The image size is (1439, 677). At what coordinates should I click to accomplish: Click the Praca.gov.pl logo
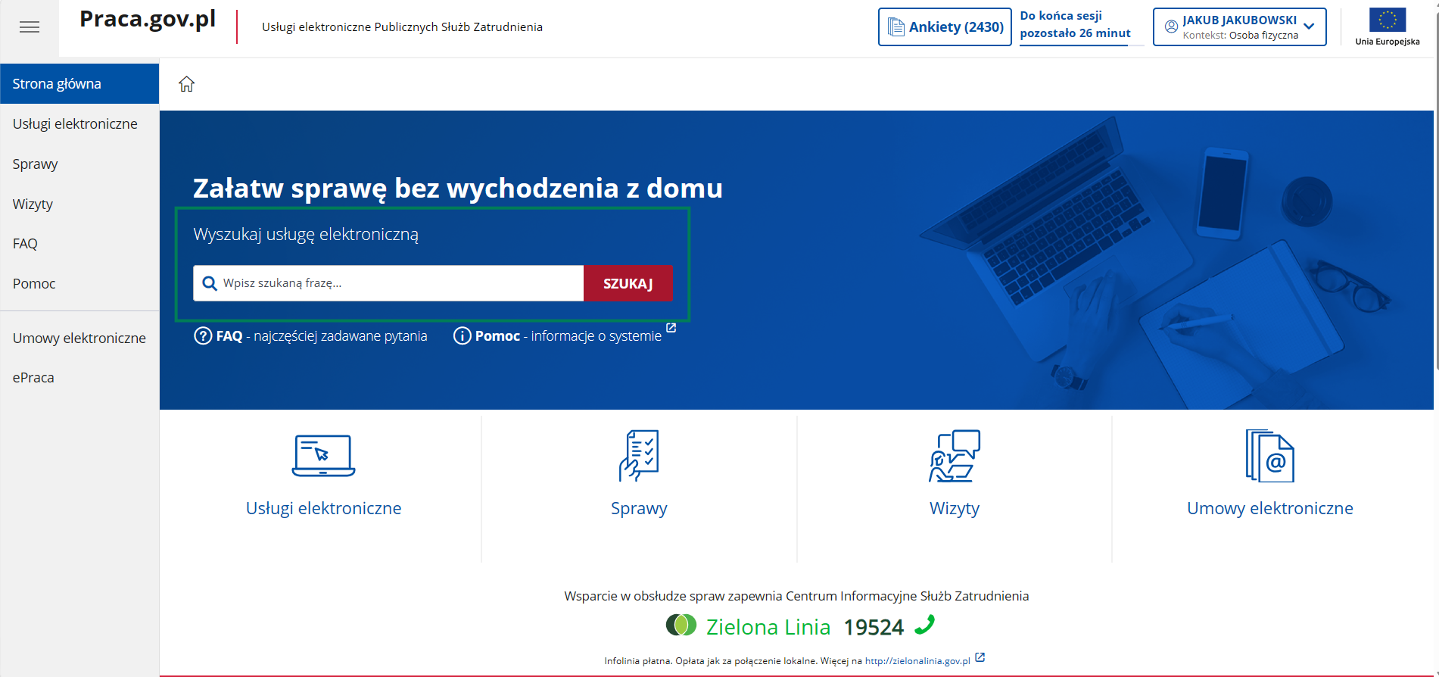[148, 20]
